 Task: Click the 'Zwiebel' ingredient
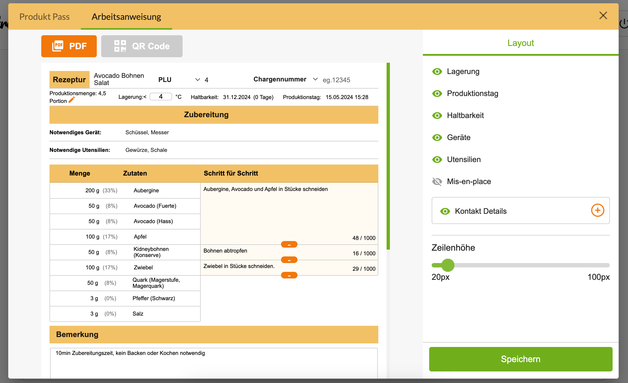pos(143,267)
